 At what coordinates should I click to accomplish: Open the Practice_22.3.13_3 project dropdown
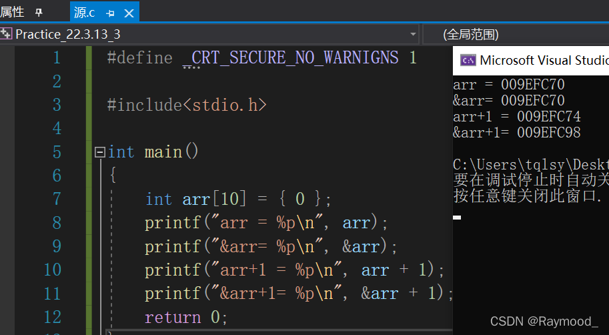[x=414, y=34]
